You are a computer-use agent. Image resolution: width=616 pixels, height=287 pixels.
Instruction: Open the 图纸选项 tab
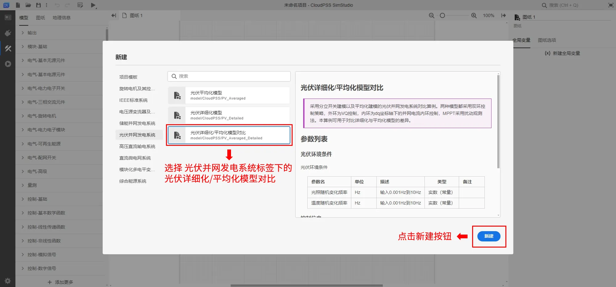547,40
